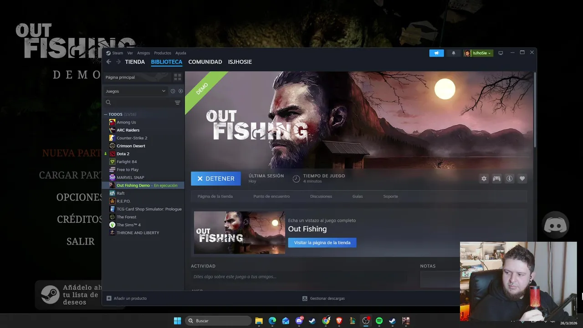583x328 pixels.
Task: Click the taskbar Buscar search box
Action: 218,321
